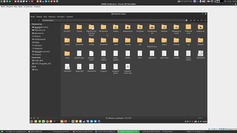Select the .steam folder
The image size is (237, 133).
(x=164, y=41)
